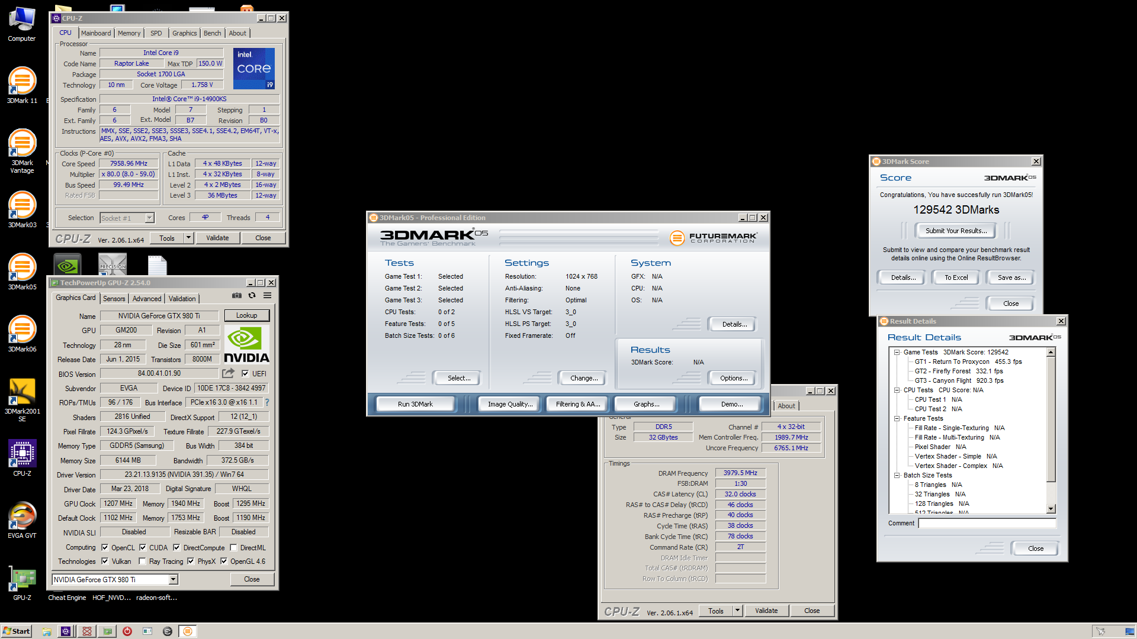The image size is (1137, 639).
Task: Collapse the Feature Tests tree node
Action: (897, 418)
